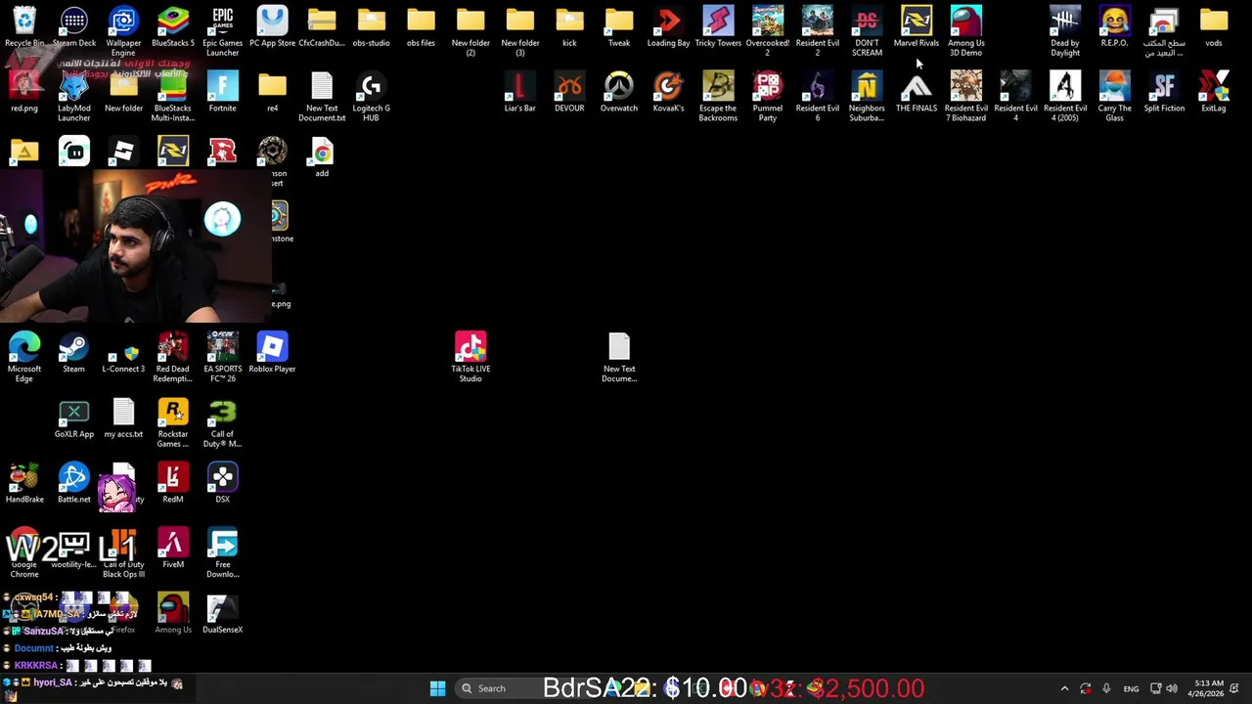Open the DualSenseX shortcut
This screenshot has height=704, width=1252.
(x=222, y=614)
